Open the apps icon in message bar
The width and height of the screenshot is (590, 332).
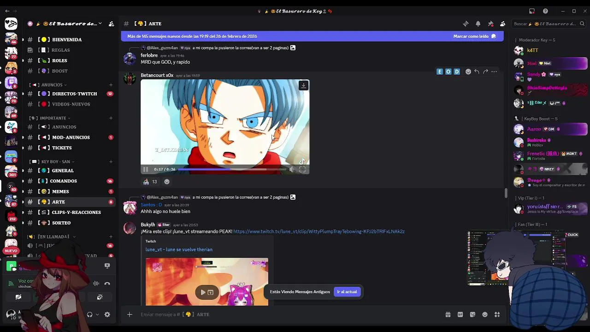(497, 314)
